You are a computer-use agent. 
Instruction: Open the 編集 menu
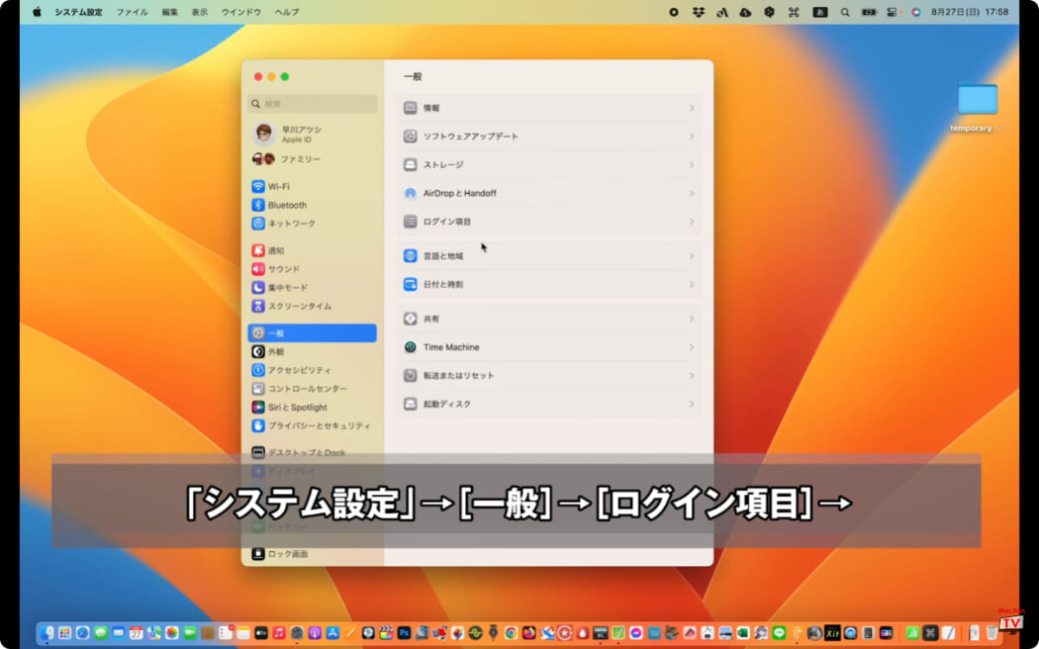point(170,12)
